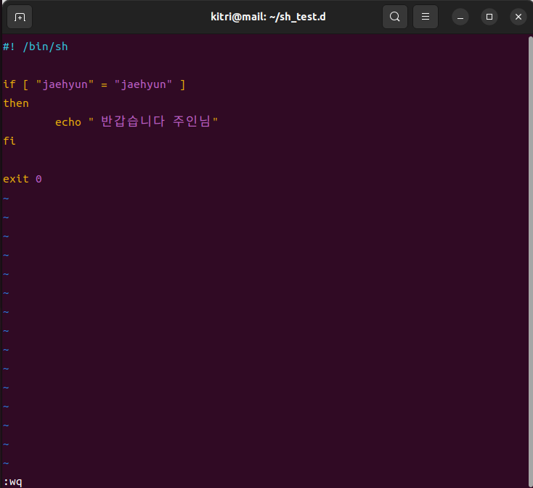Viewport: 533px width, 488px height.
Task: Maximize the terminal window
Action: tap(489, 17)
